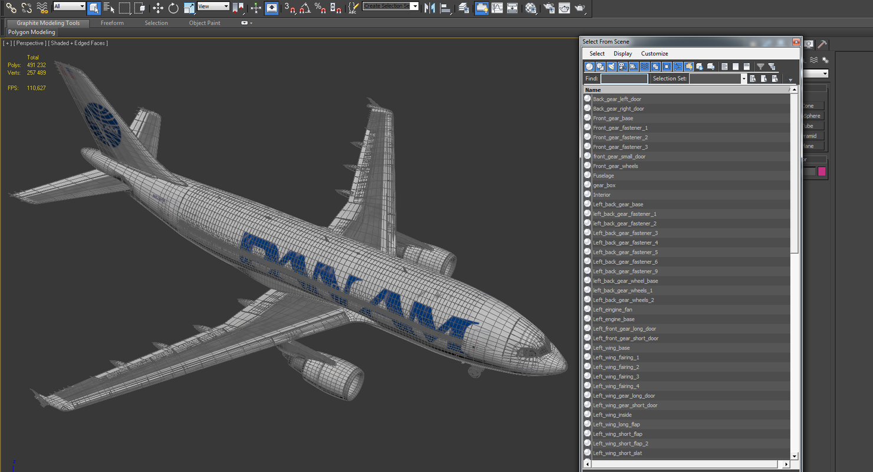
Task: Open Edit Named Selection Sets
Action: pos(353,8)
